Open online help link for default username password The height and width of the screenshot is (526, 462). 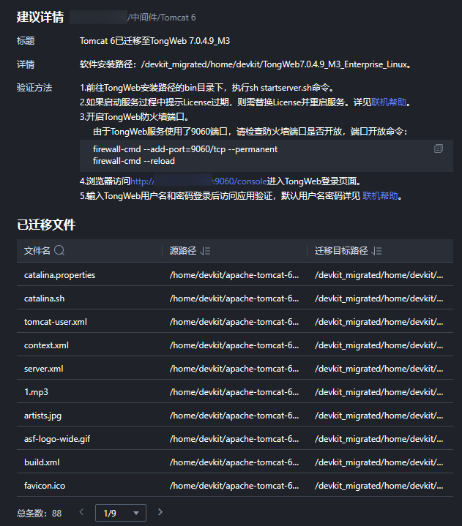(380, 196)
